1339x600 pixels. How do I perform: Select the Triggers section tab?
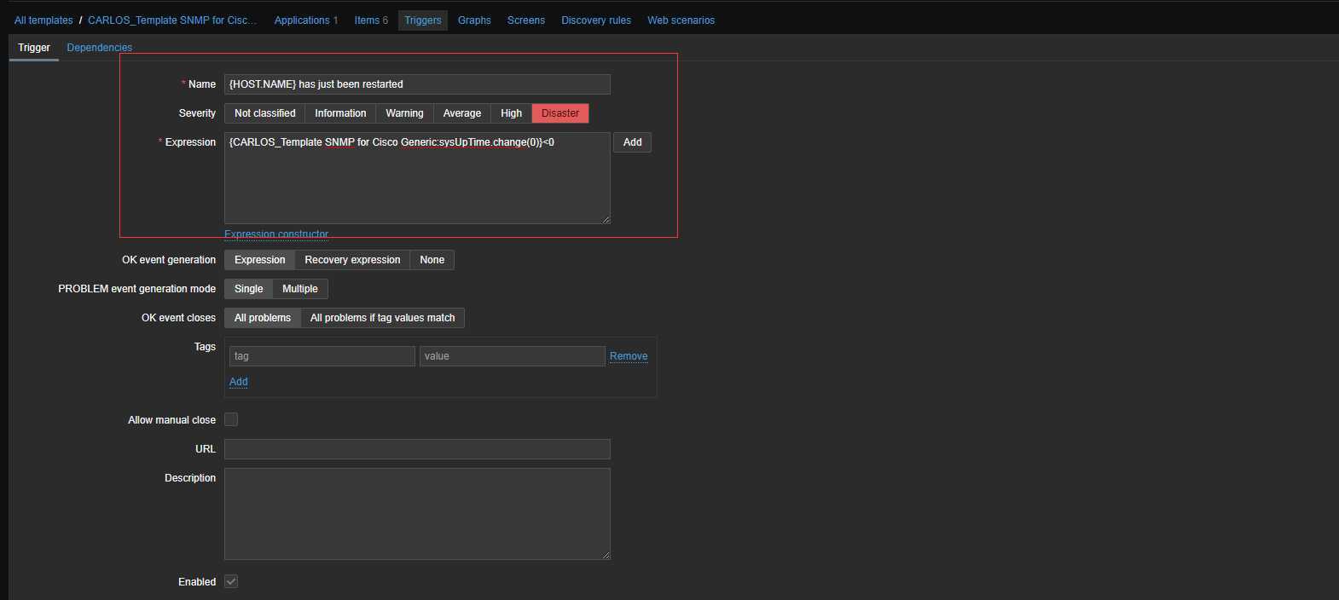point(423,20)
